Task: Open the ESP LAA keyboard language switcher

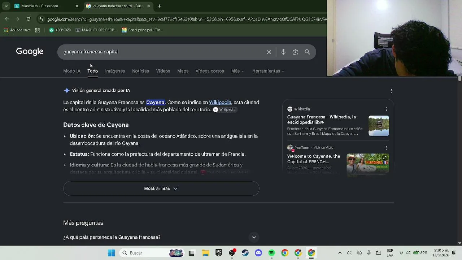Action: (x=390, y=253)
